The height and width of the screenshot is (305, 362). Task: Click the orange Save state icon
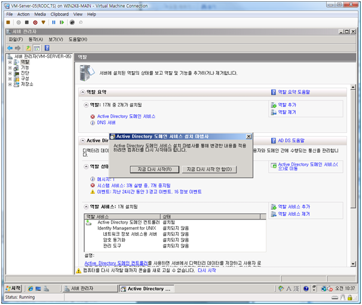(x=44, y=22)
